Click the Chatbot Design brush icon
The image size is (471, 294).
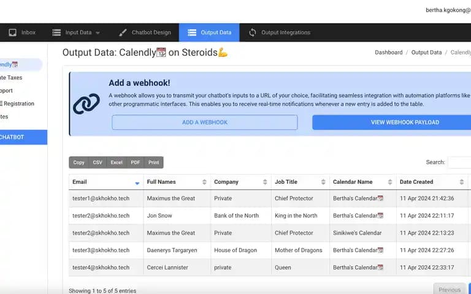123,32
